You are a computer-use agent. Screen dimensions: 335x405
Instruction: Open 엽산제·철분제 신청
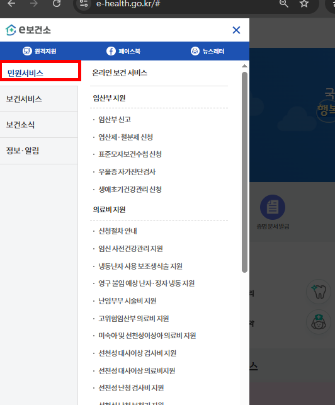(x=125, y=137)
